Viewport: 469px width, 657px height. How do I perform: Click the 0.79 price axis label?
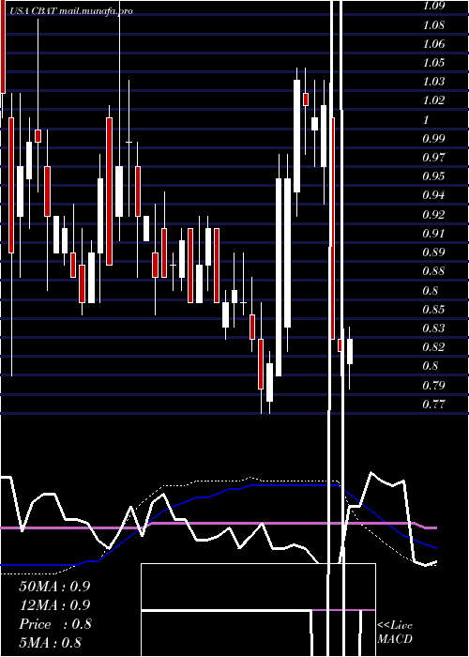(x=433, y=385)
